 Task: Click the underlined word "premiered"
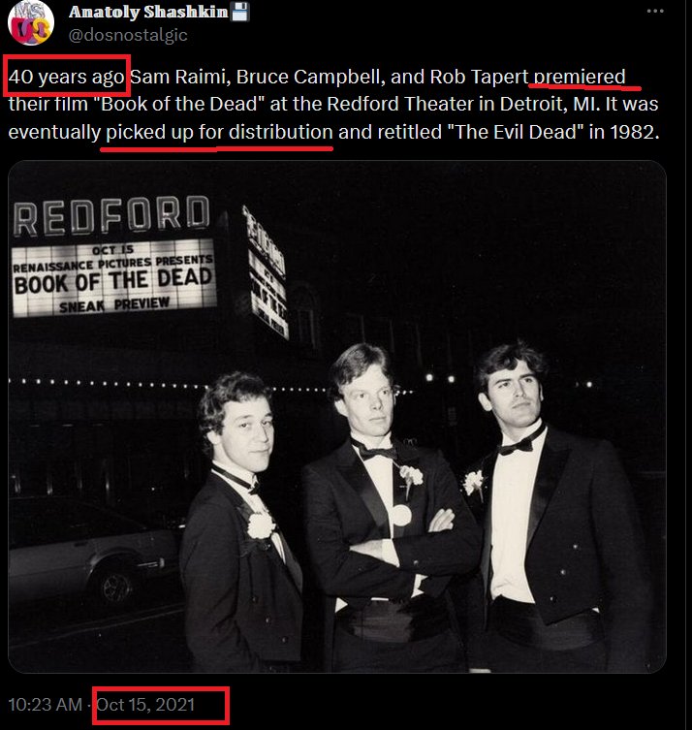580,77
